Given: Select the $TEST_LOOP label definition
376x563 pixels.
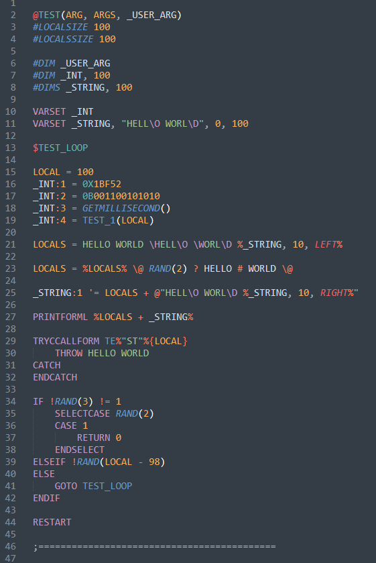Looking at the screenshot, I should click(60, 148).
